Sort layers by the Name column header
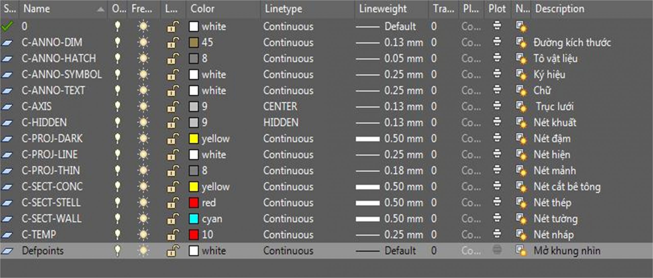 37,9
